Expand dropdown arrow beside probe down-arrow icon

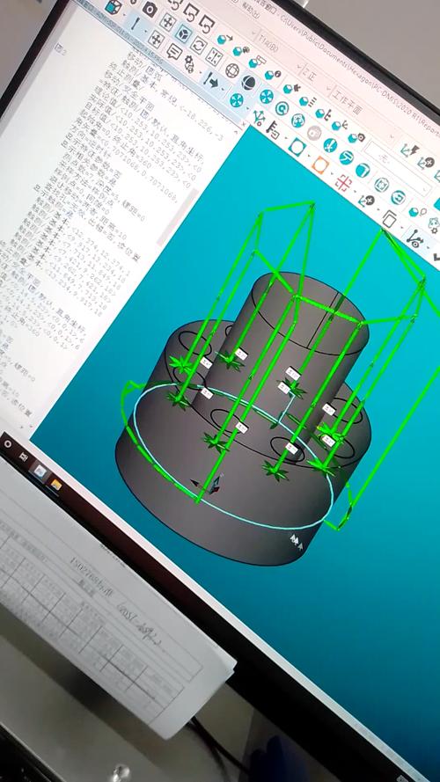(x=222, y=89)
